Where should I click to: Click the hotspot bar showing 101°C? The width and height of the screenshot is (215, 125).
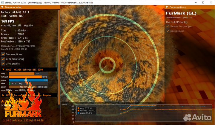click(28, 77)
